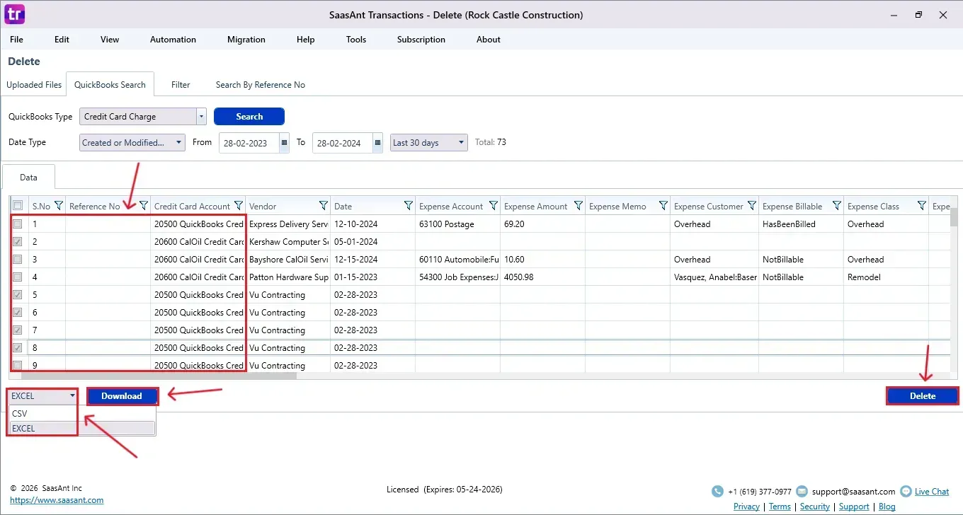Screen dimensions: 963x515
Task: Collapse the EXCEL download format combo box
Action: pos(42,396)
